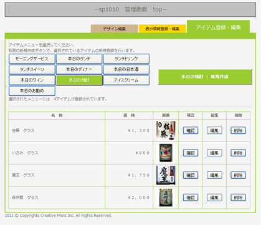Image resolution: width=261 pixels, height=225 pixels.
Task: Pick the ランチスイーツ menu button
Action: coord(32,69)
